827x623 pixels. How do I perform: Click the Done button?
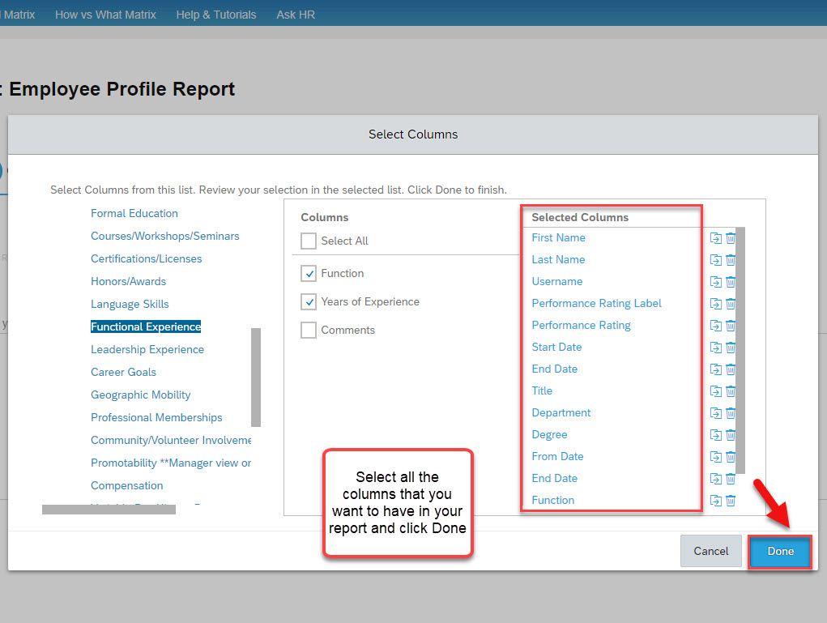tap(780, 551)
